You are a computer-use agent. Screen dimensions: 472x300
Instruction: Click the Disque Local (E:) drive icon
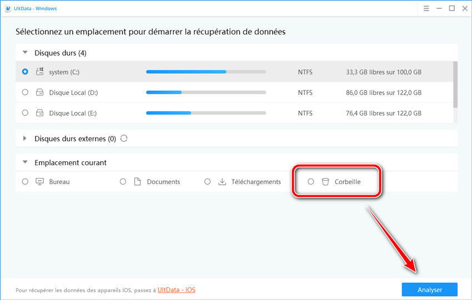(40, 113)
